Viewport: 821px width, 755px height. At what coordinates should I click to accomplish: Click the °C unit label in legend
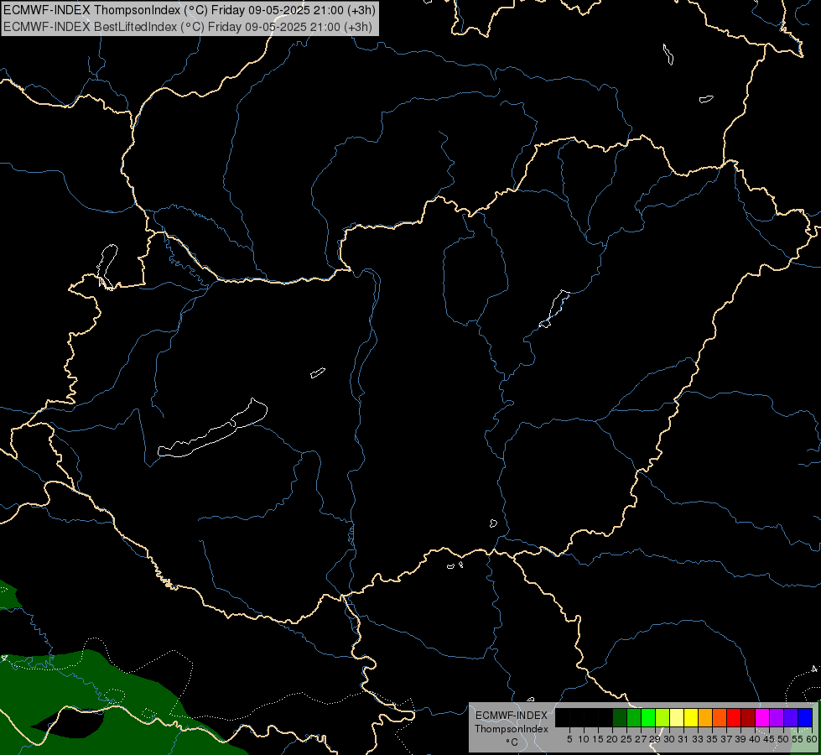click(x=512, y=742)
